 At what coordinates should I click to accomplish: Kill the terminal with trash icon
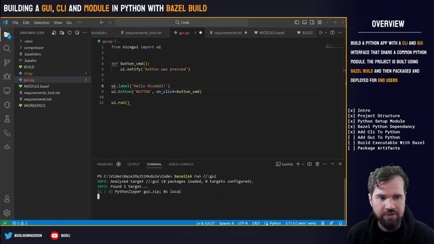tap(317, 164)
